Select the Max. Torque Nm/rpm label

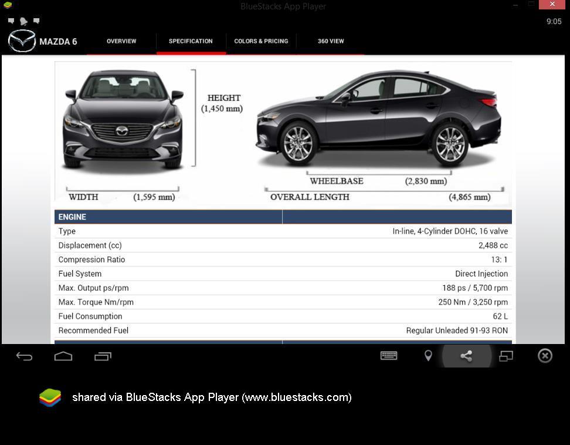pos(96,302)
